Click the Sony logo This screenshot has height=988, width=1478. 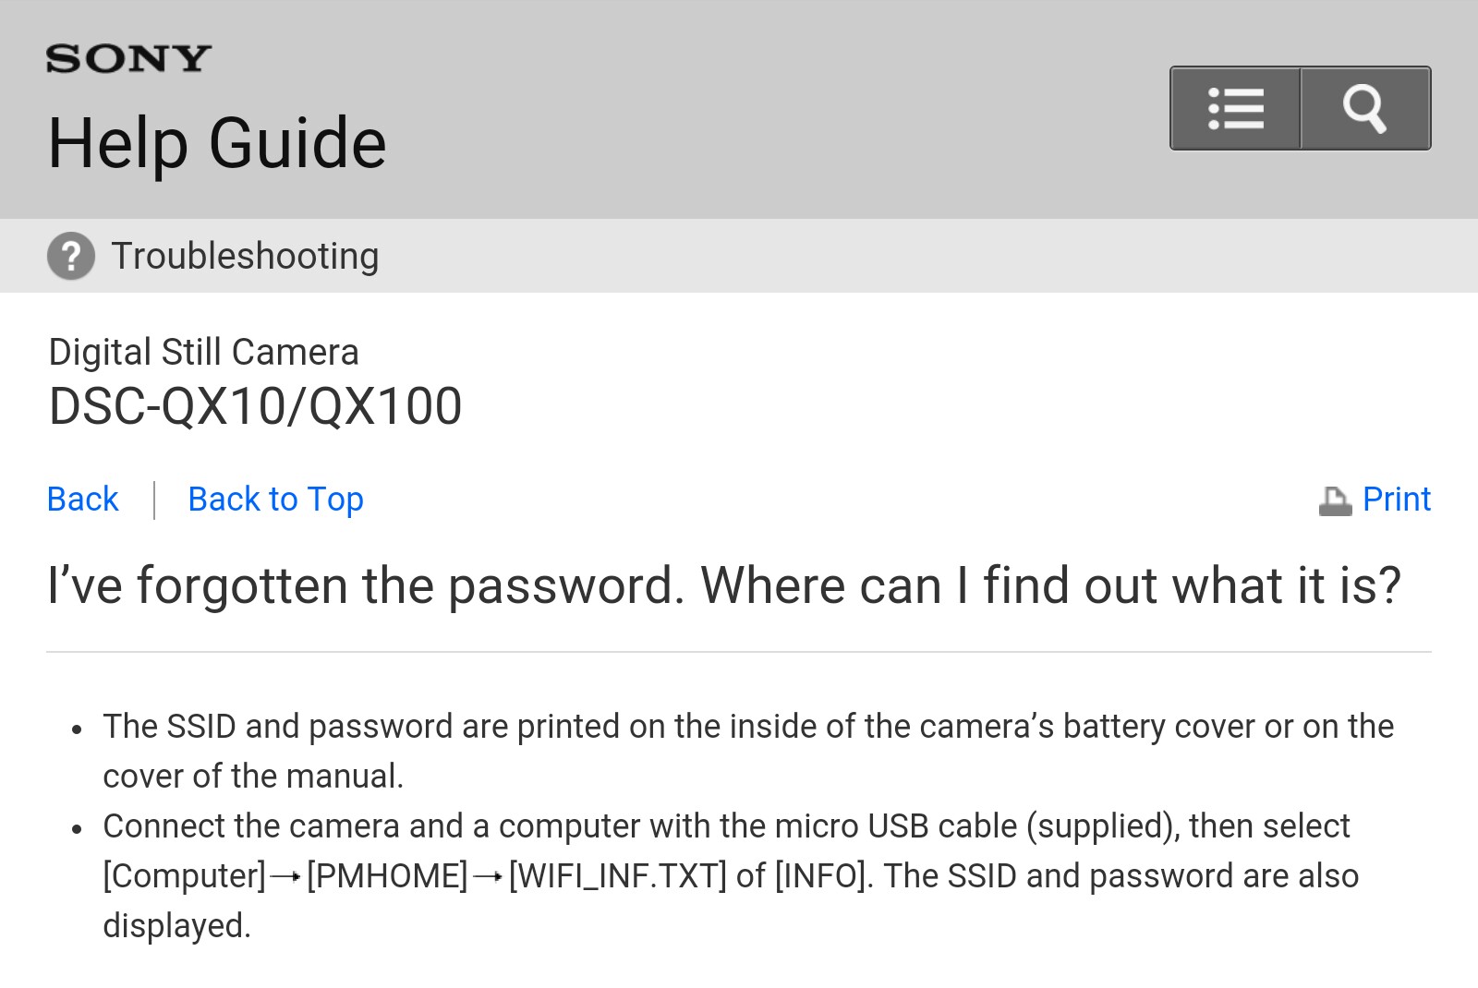click(128, 59)
